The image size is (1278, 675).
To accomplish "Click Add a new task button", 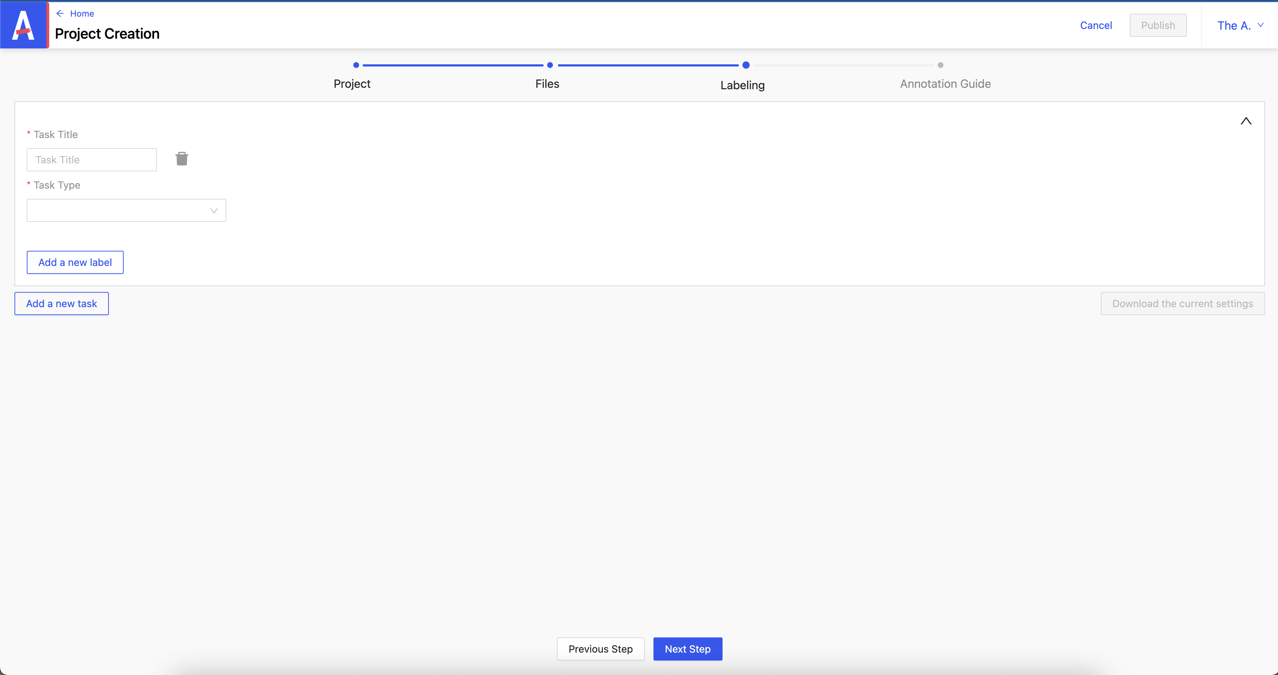I will pos(61,303).
